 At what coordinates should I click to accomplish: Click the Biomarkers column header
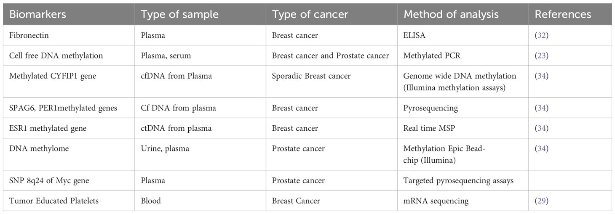click(37, 14)
